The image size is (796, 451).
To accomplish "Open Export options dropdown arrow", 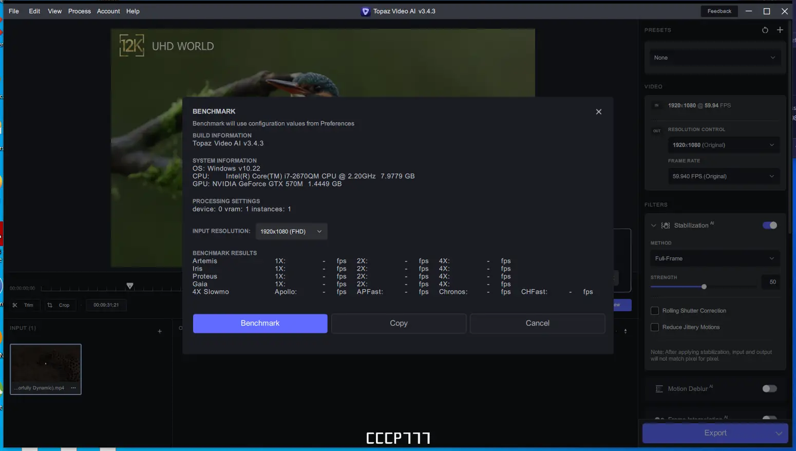I will click(779, 434).
